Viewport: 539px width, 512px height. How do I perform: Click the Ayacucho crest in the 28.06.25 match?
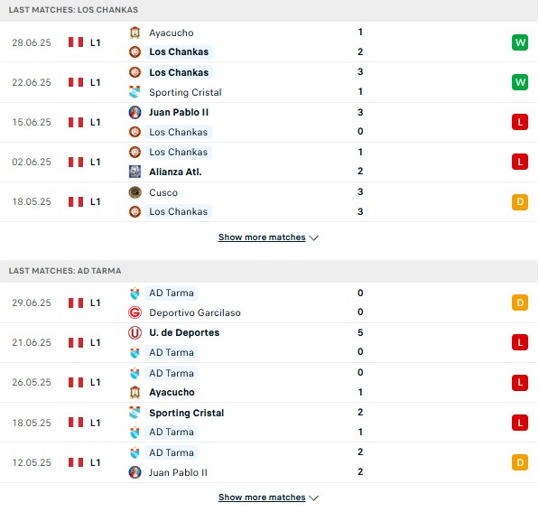point(135,33)
